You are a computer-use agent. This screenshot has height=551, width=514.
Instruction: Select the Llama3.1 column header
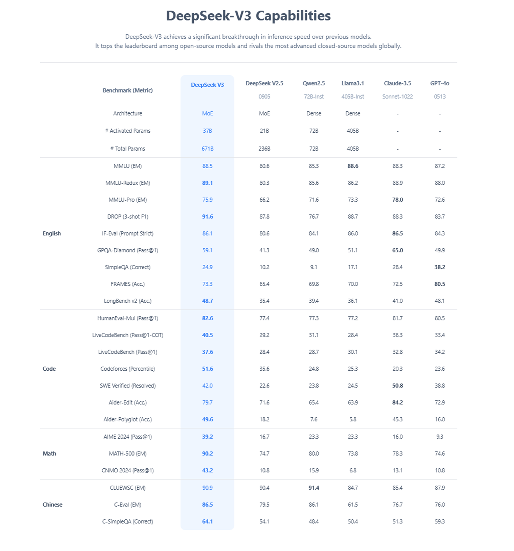(352, 83)
